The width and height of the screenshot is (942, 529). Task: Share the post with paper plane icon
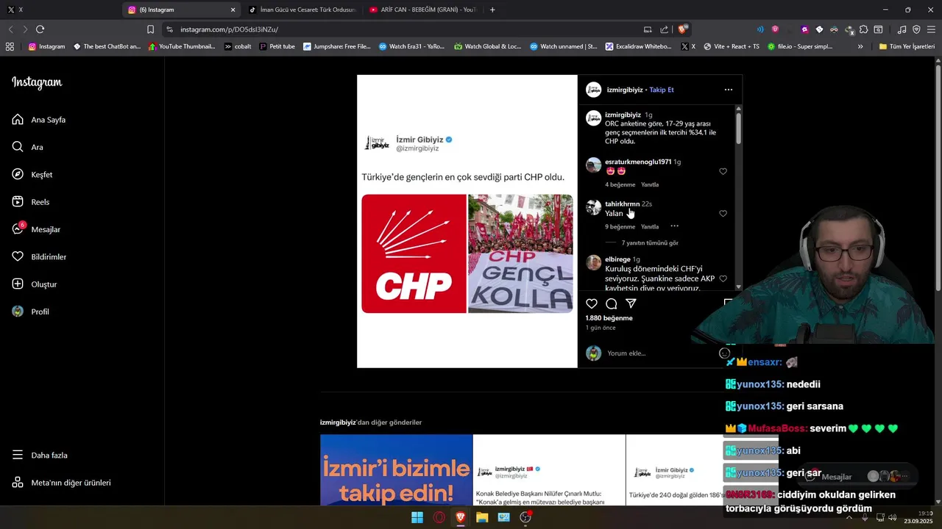click(631, 303)
